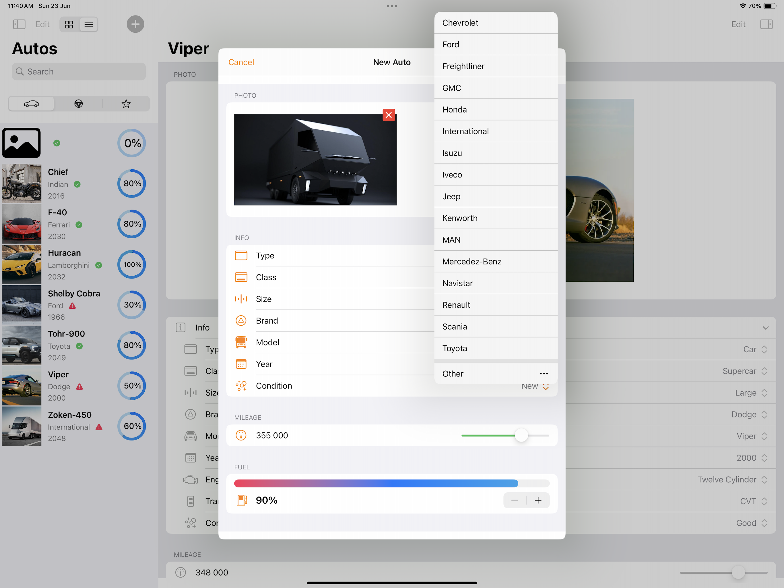
Task: Click Edit at top right of Viper
Action: [x=738, y=24]
